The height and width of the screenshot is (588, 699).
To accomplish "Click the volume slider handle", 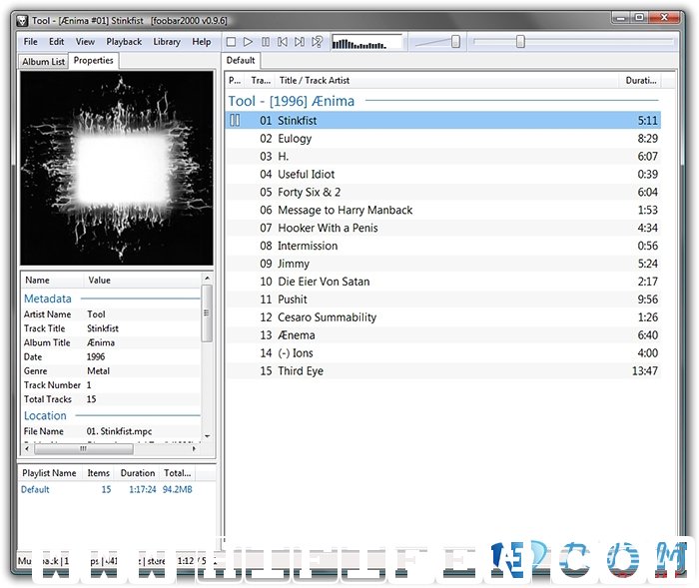I will (x=455, y=42).
